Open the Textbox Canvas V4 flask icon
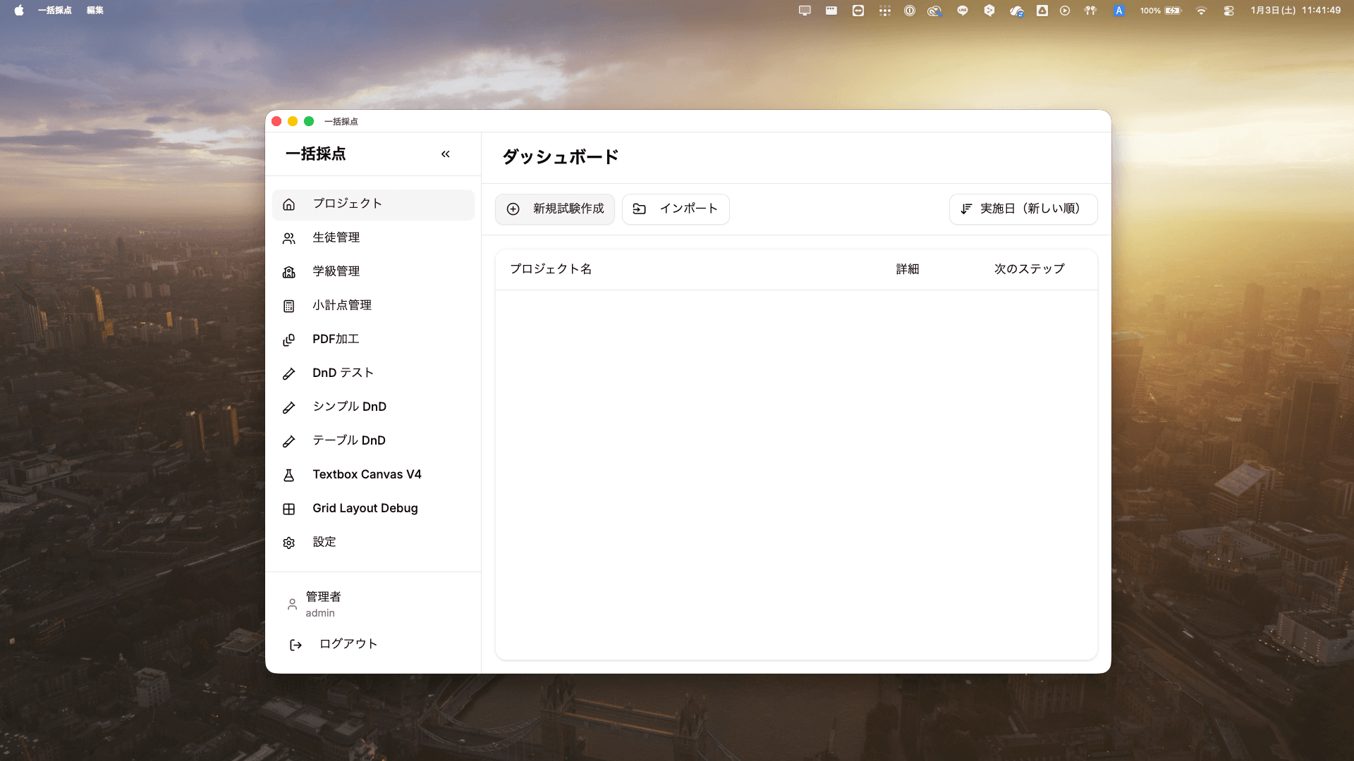1354x761 pixels. [x=288, y=474]
